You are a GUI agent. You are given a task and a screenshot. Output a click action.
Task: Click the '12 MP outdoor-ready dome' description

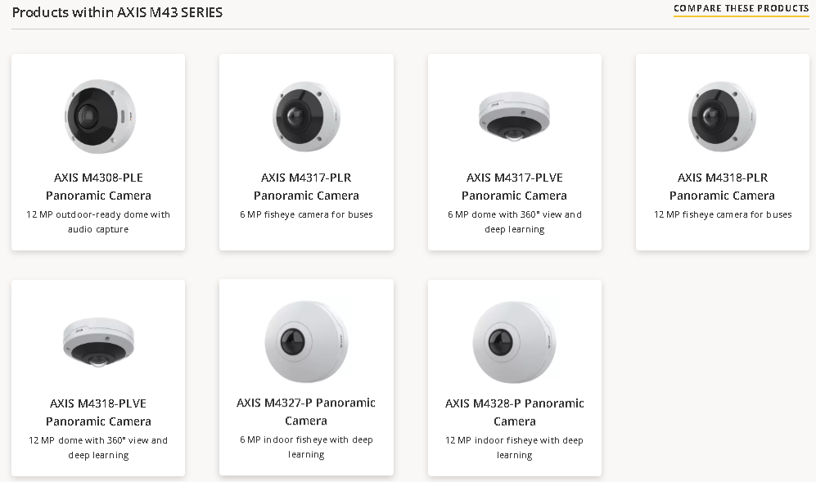(x=98, y=222)
